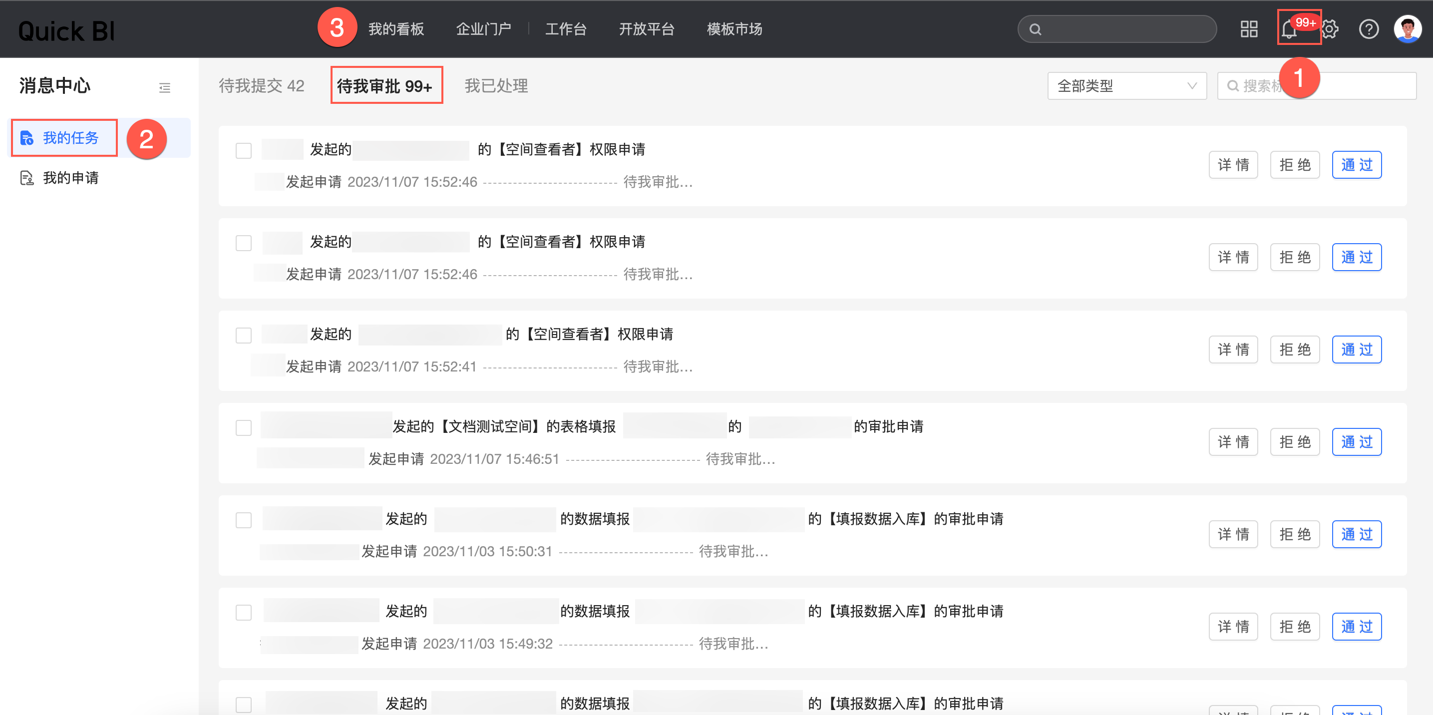Select the checkbox for the 15:49:32 request
1433x715 pixels.
[x=244, y=613]
